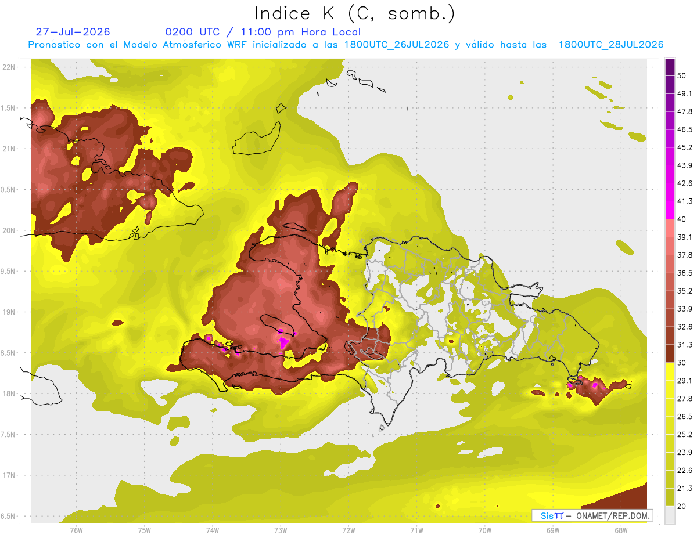
Task: Click the legend value "30"
Action: click(682, 362)
